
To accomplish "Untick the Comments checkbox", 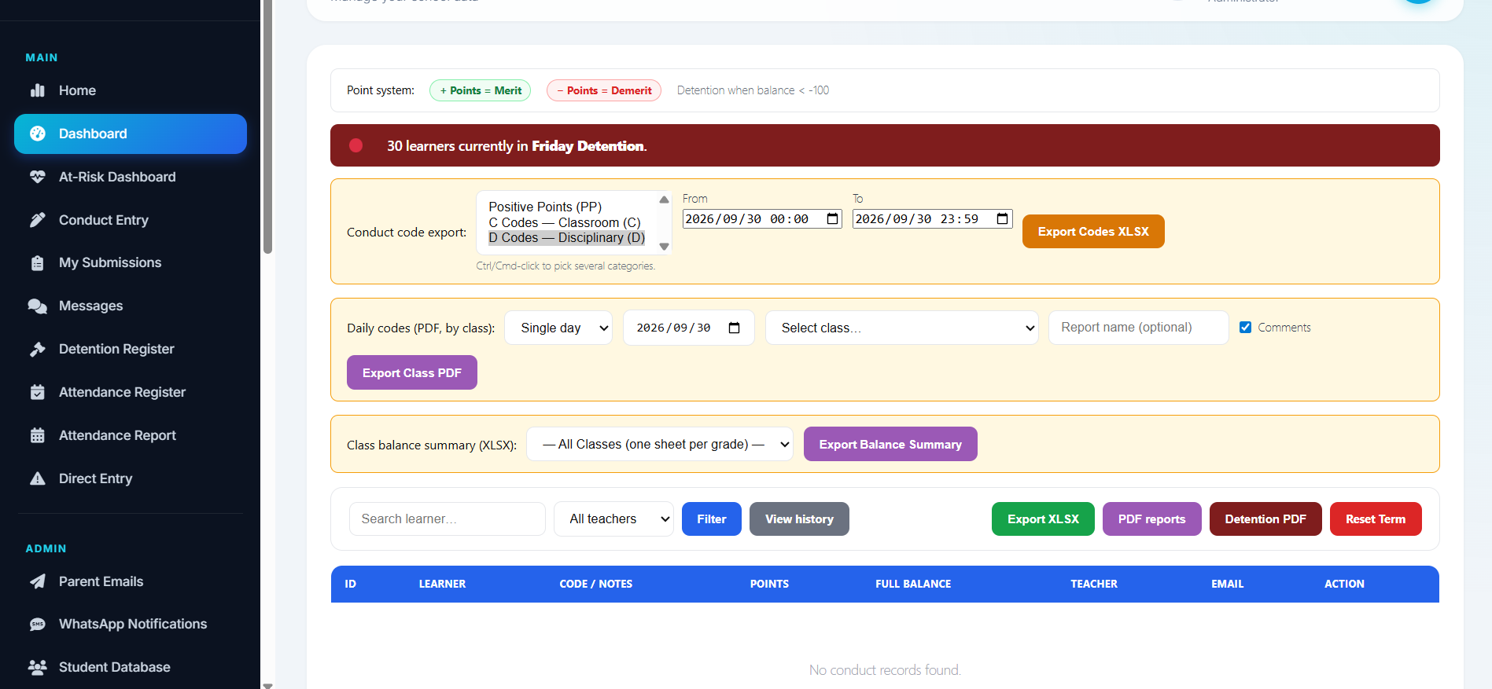I will [1245, 328].
